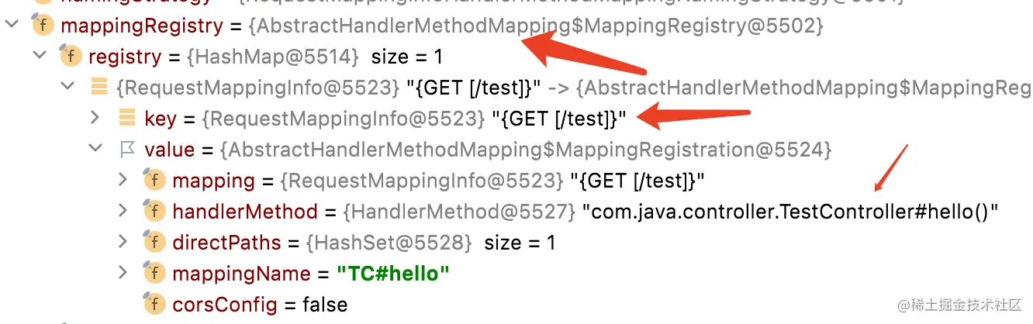Click the map entry icon for RequestMappingInfo@5523

click(99, 87)
